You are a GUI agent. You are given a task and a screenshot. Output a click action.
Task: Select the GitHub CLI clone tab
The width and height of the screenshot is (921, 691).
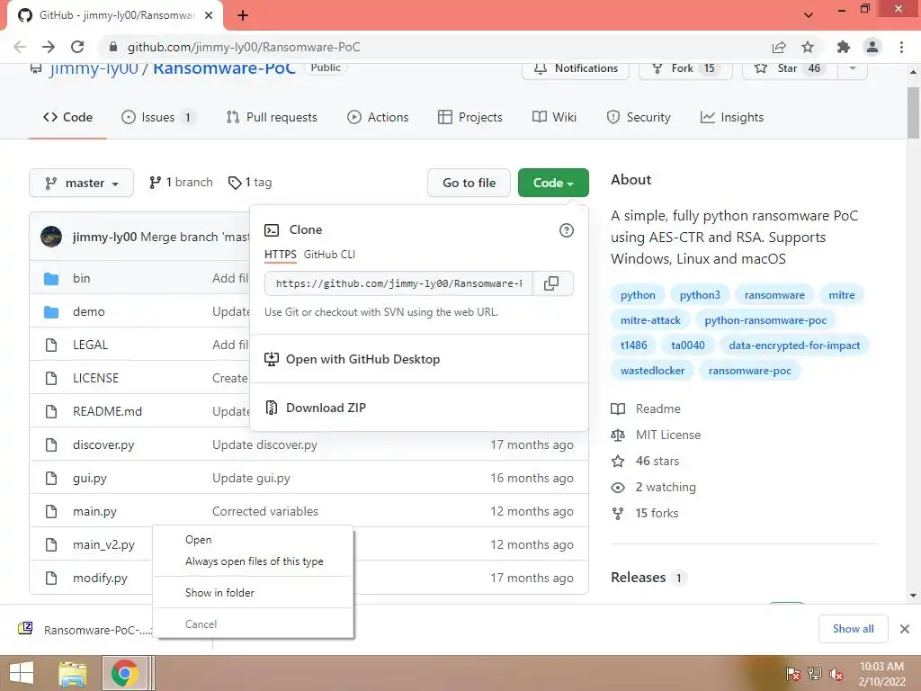[329, 255]
